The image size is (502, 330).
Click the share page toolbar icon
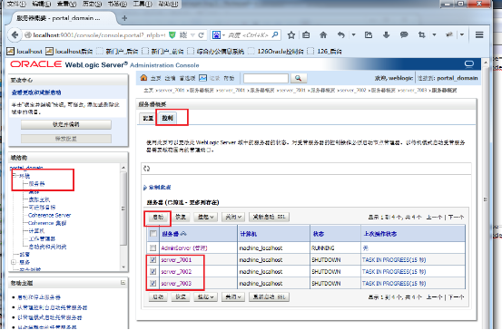tap(369, 35)
